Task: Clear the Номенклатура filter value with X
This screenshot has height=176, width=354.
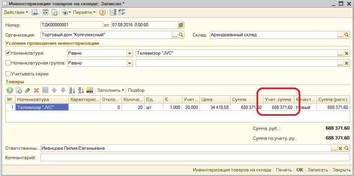Action: (x=346, y=54)
